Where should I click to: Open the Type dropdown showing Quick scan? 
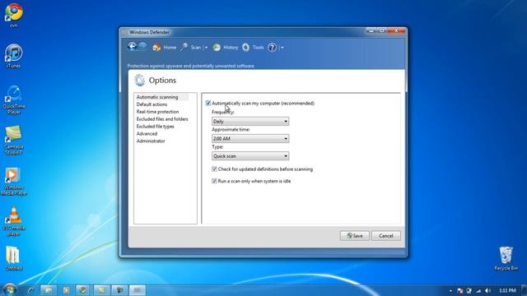tap(250, 156)
